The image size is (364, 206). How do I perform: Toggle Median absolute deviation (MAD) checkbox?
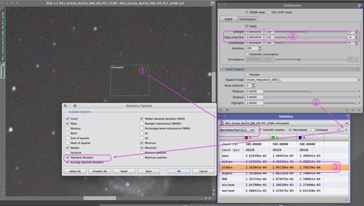tap(142, 119)
